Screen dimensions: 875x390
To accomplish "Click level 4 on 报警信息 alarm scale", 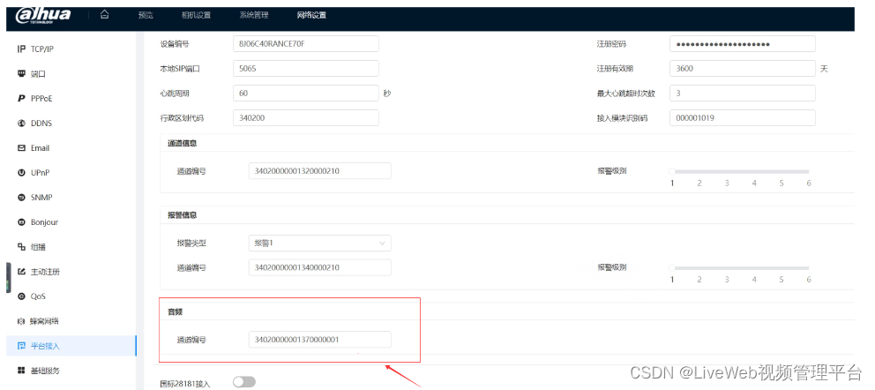I will click(x=754, y=280).
